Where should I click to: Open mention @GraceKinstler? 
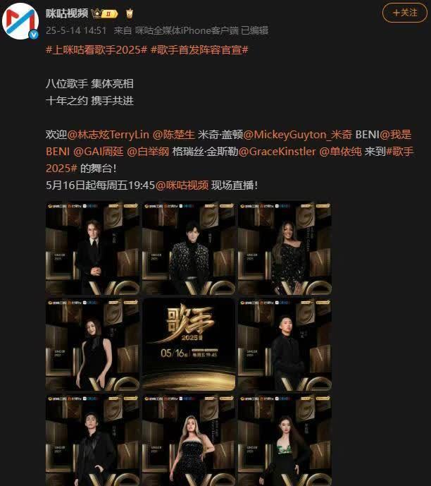pyautogui.click(x=277, y=151)
